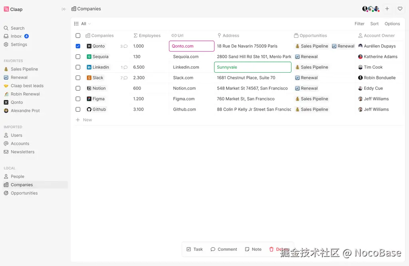This screenshot has width=409, height=266.
Task: Click Katherine Adams avatar icon
Action: tap(360, 57)
